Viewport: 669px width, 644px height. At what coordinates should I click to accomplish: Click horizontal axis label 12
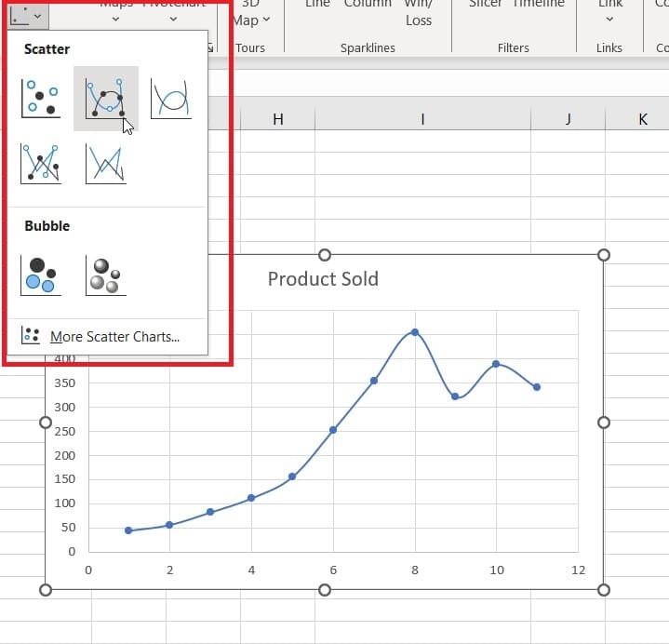578,570
